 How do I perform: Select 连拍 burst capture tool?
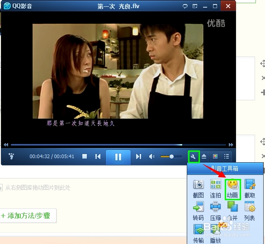215,189
